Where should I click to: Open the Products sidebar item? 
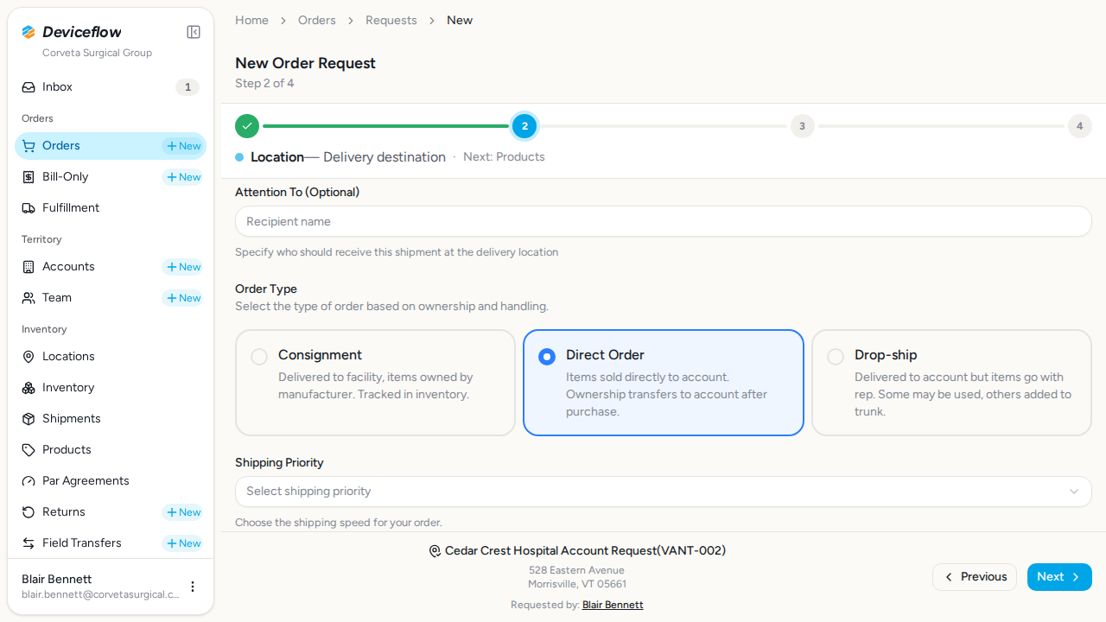click(x=111, y=450)
